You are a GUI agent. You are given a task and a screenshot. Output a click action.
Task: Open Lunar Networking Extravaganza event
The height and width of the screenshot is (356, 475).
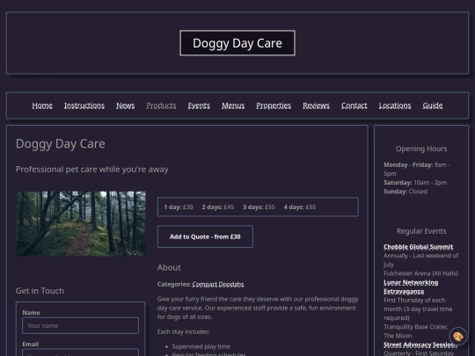411,287
